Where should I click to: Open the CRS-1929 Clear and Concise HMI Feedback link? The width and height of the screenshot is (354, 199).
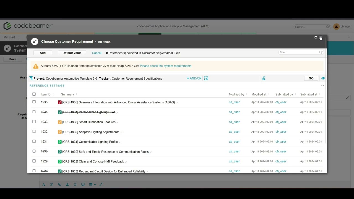point(93,161)
